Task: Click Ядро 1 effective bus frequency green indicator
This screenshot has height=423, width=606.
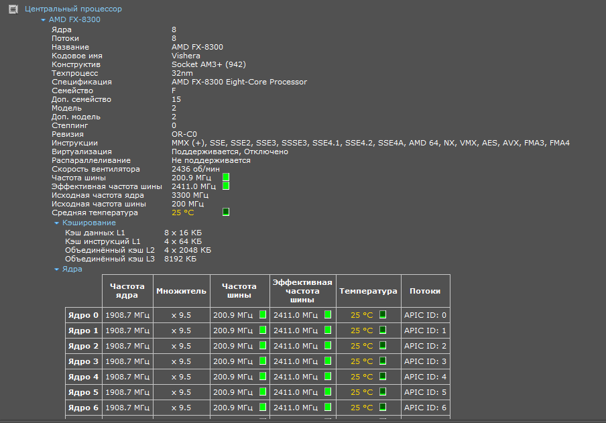Action: tap(328, 330)
